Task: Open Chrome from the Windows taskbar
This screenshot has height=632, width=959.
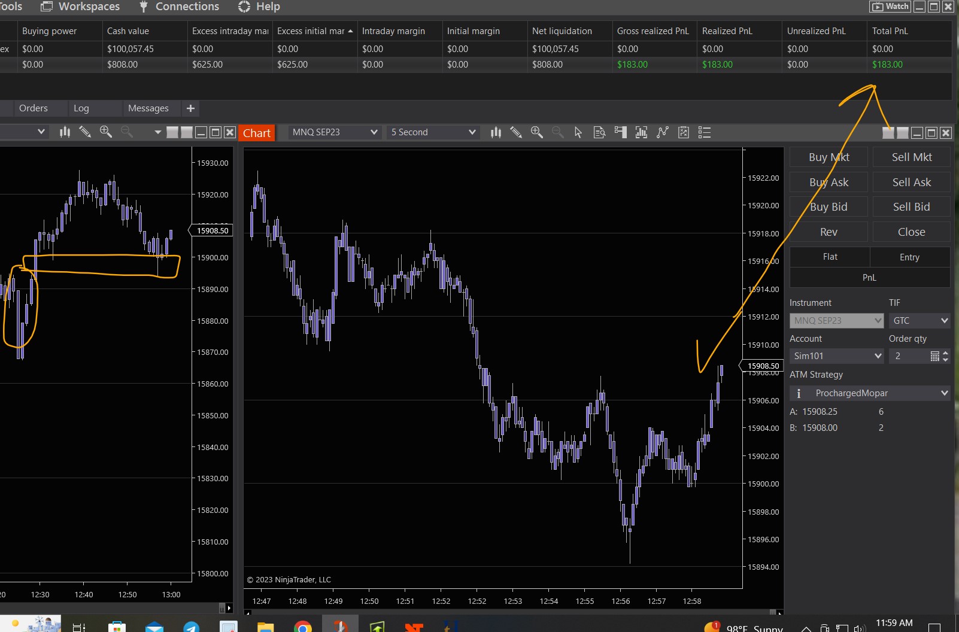Action: 303,627
